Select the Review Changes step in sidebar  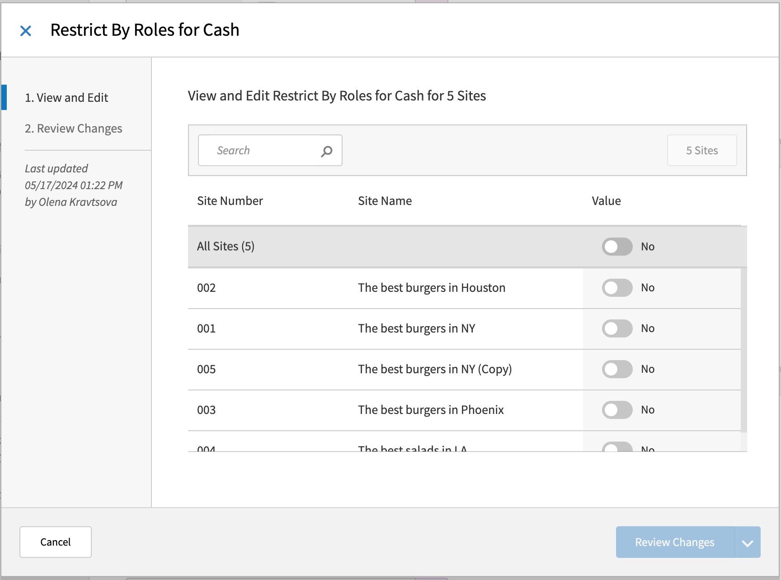pyautogui.click(x=74, y=128)
